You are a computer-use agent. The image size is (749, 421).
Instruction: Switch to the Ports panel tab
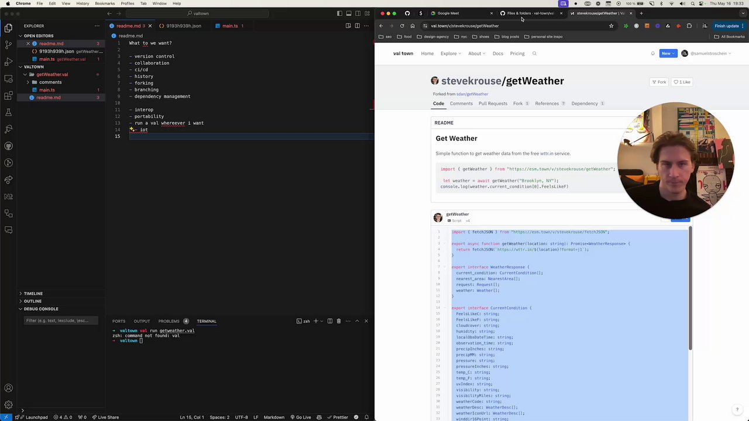pyautogui.click(x=119, y=321)
